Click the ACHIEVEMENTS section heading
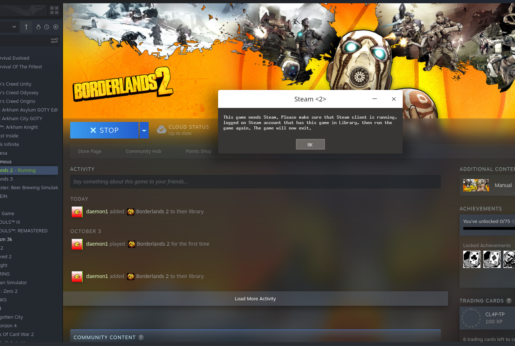 [481, 209]
